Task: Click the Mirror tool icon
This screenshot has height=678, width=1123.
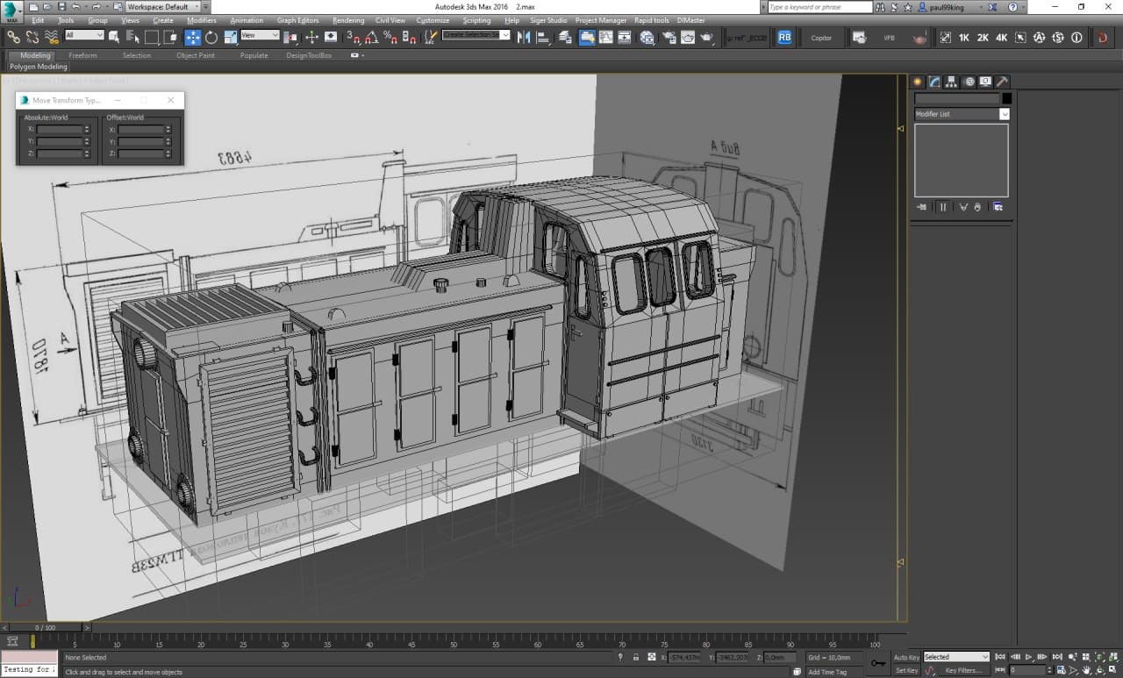Action: (524, 37)
